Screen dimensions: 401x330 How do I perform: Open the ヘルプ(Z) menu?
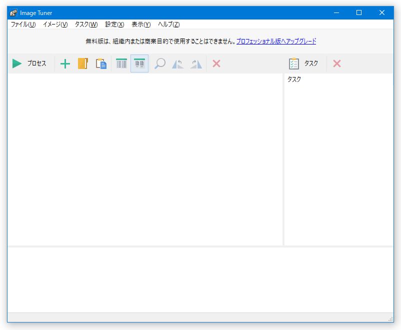[x=169, y=24]
